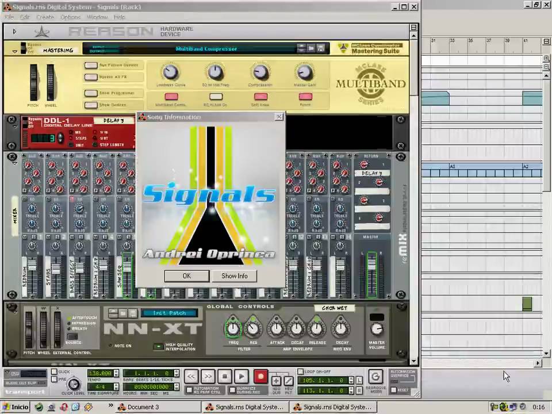
Task: Click the NN-XT patch select button
Action: pos(113,313)
